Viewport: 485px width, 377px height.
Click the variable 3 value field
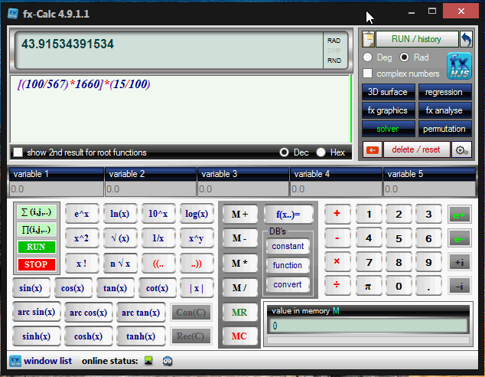[243, 189]
